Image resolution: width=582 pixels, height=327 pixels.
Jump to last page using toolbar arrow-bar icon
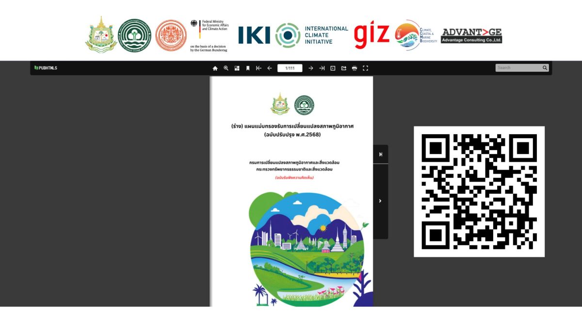pyautogui.click(x=322, y=68)
